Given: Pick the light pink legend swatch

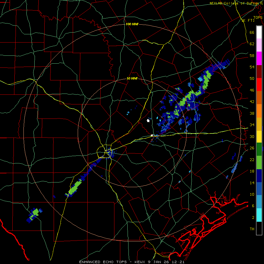Looking at the screenshot, I should (x=259, y=45).
